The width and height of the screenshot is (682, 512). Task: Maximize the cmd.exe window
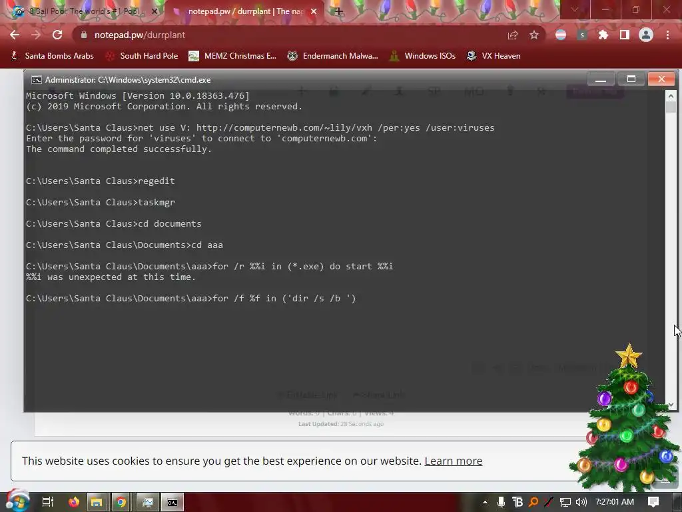click(x=631, y=79)
